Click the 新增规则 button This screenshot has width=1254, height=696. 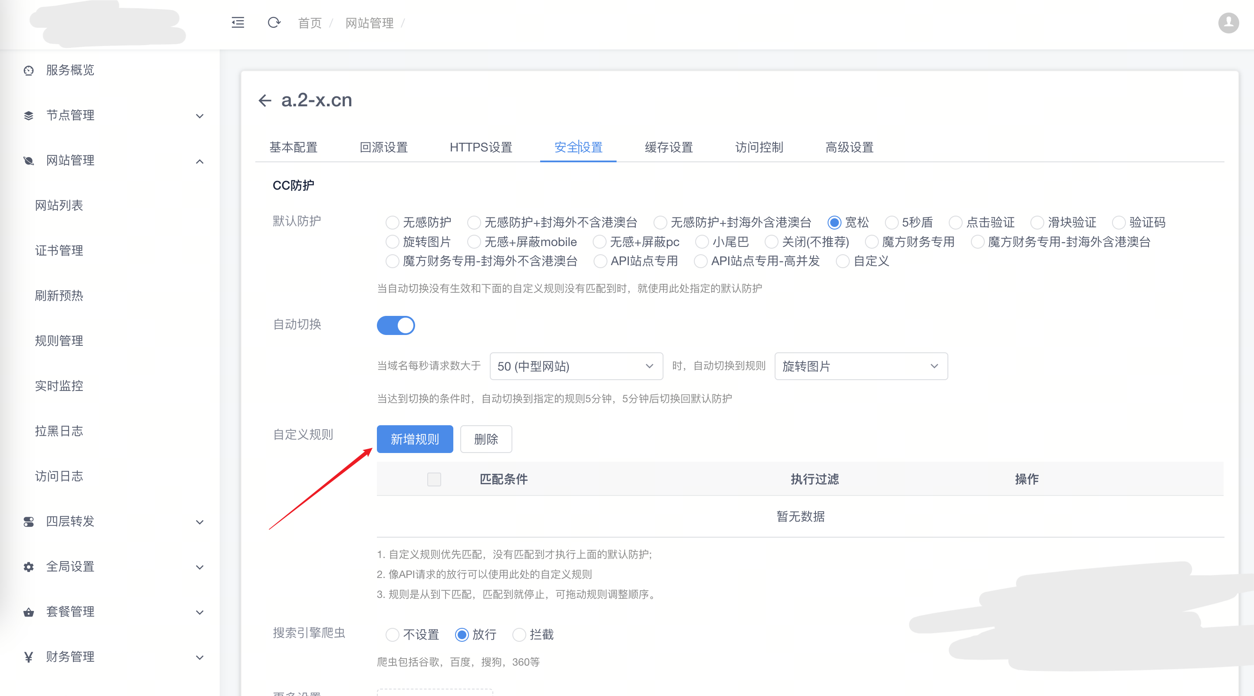click(x=415, y=439)
